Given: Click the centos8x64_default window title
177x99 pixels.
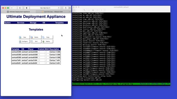Looking at the screenshot, I should [121, 7].
